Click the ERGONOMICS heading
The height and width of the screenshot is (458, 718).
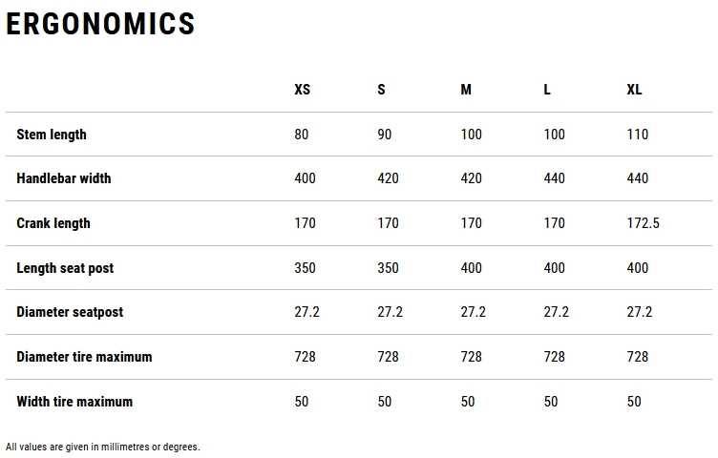tap(101, 24)
